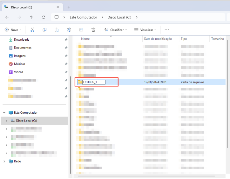Open Documentos in the sidebar
The image size is (230, 179).
click(x=23, y=48)
